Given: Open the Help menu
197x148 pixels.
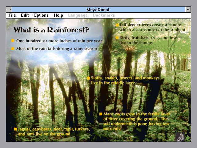Looking at the screenshot, I should [58, 15].
